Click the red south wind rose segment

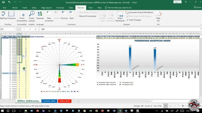coord(60,80)
